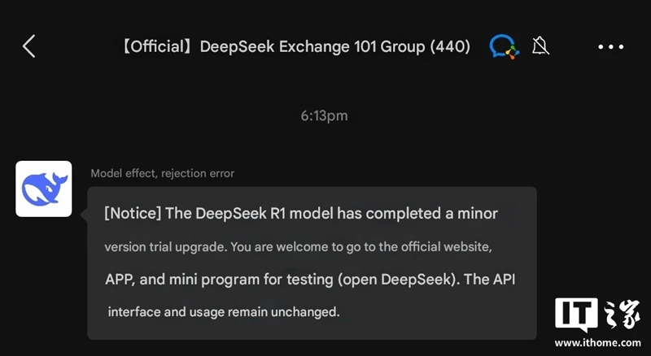Select the (440) member count in title
651x356 pixels.
tap(450, 46)
